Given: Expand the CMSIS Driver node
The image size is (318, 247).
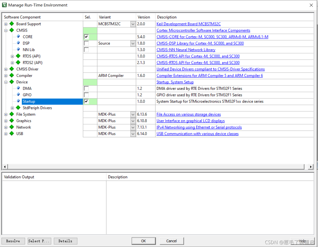Looking at the screenshot, I should point(6,69).
